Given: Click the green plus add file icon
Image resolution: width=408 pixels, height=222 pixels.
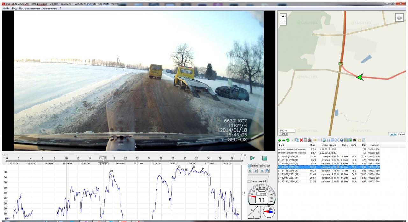Looking at the screenshot, I should [x=280, y=140].
